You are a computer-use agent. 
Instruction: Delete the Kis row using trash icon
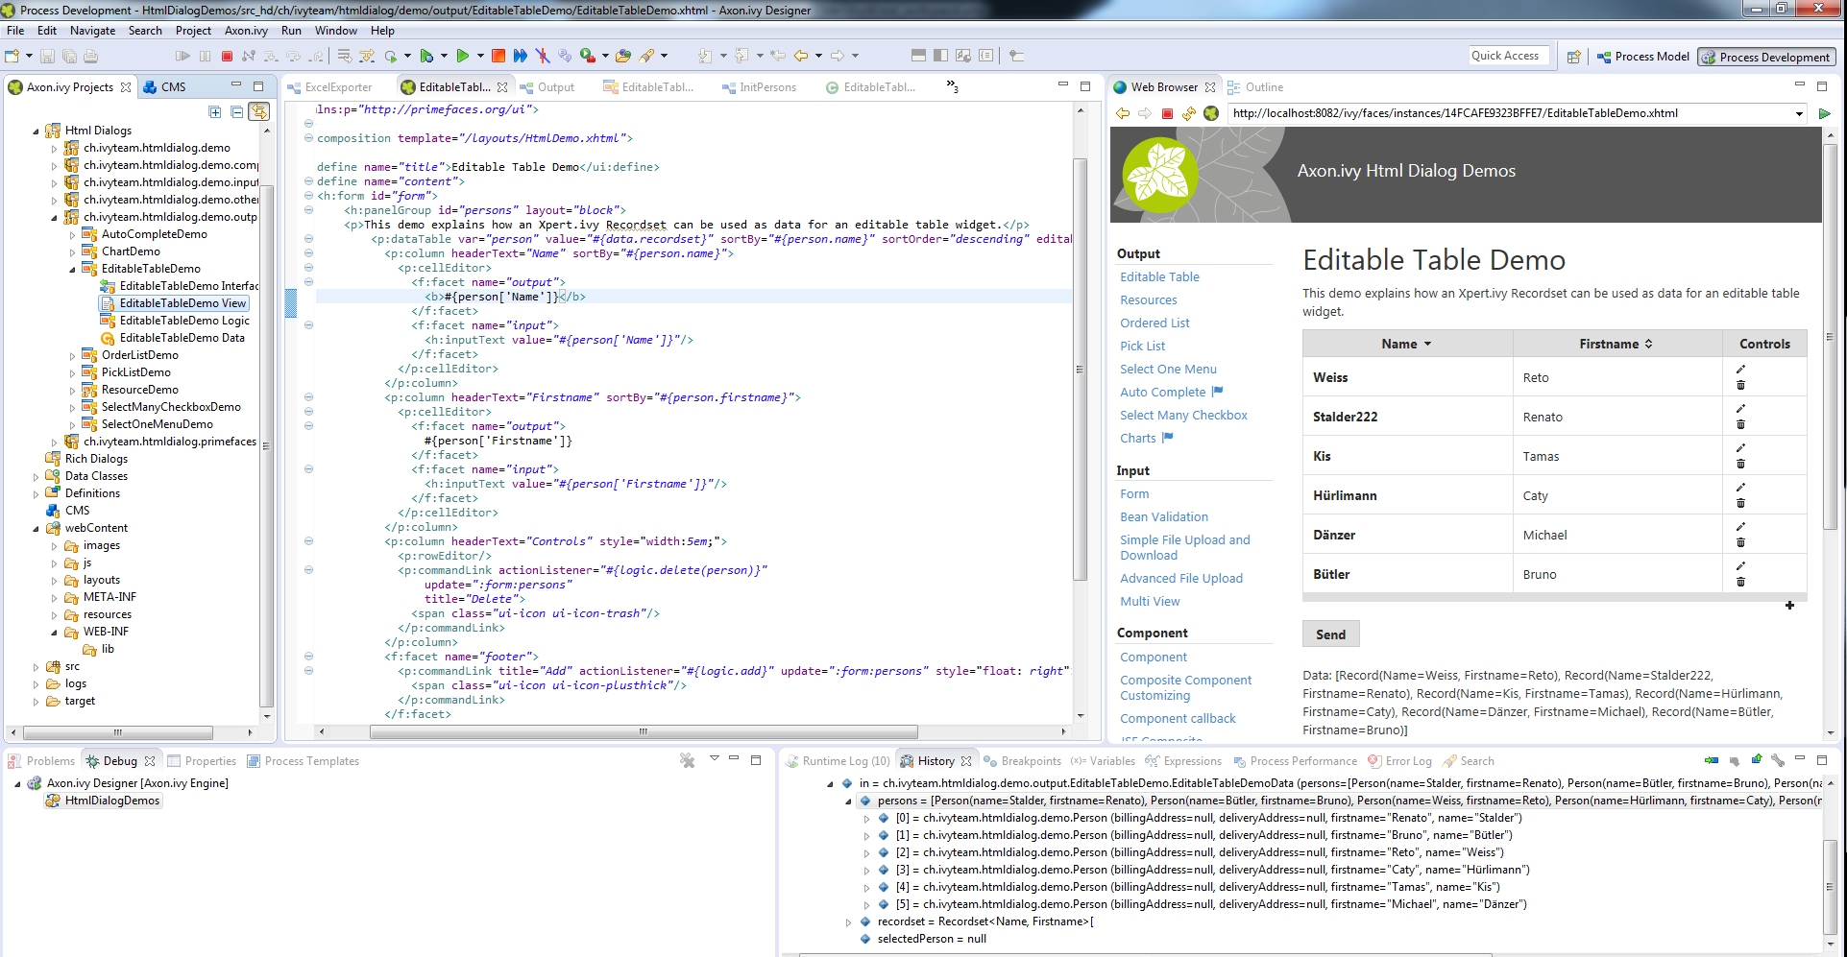pyautogui.click(x=1740, y=464)
